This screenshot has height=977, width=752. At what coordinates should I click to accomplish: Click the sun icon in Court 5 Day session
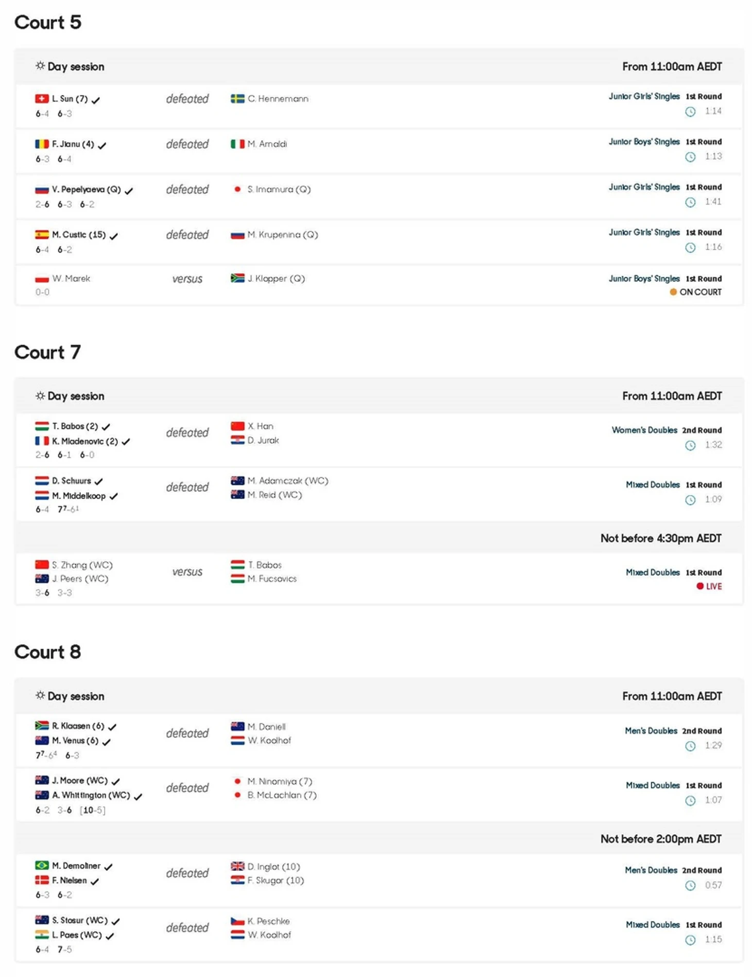[40, 66]
